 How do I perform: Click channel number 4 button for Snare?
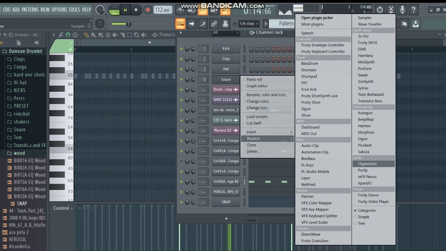[204, 79]
